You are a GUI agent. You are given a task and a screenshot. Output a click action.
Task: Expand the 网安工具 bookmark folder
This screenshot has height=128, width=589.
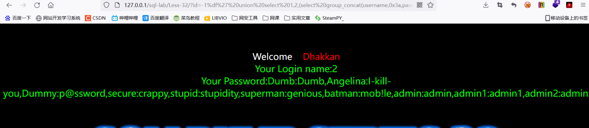[x=245, y=18]
